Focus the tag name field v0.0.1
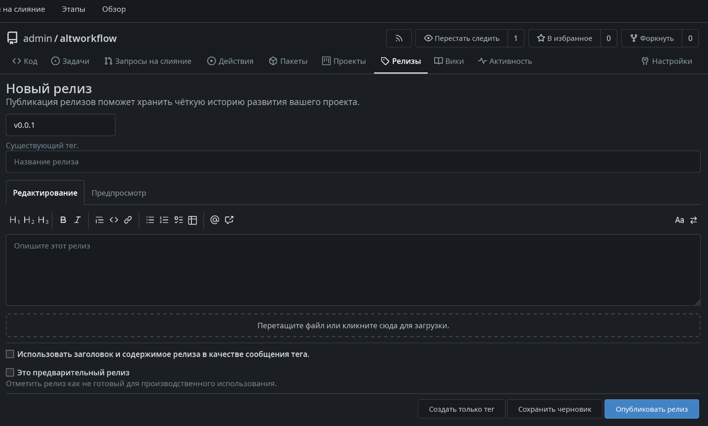The width and height of the screenshot is (708, 426). [x=61, y=125]
